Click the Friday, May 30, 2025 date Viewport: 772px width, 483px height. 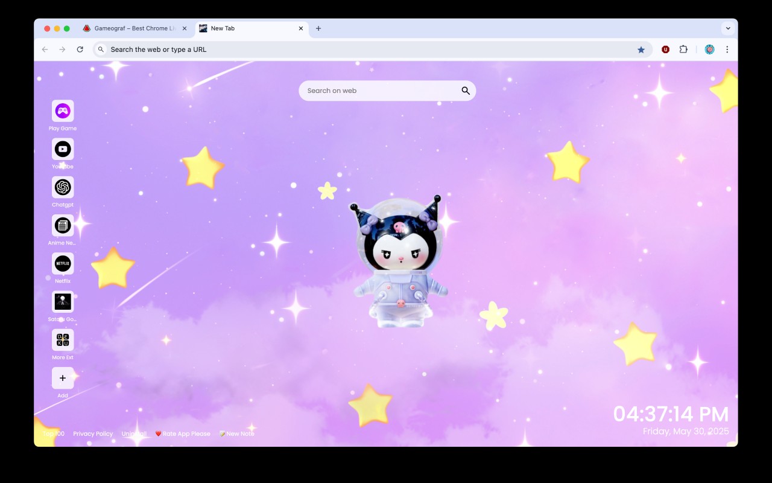(x=686, y=431)
